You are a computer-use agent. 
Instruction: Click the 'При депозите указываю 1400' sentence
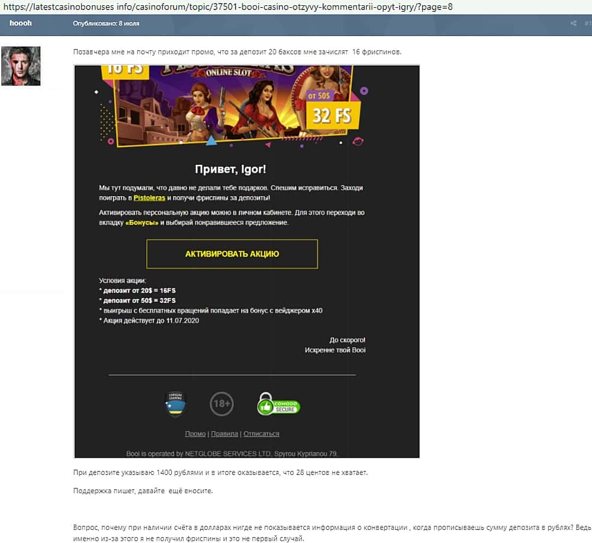pos(220,472)
